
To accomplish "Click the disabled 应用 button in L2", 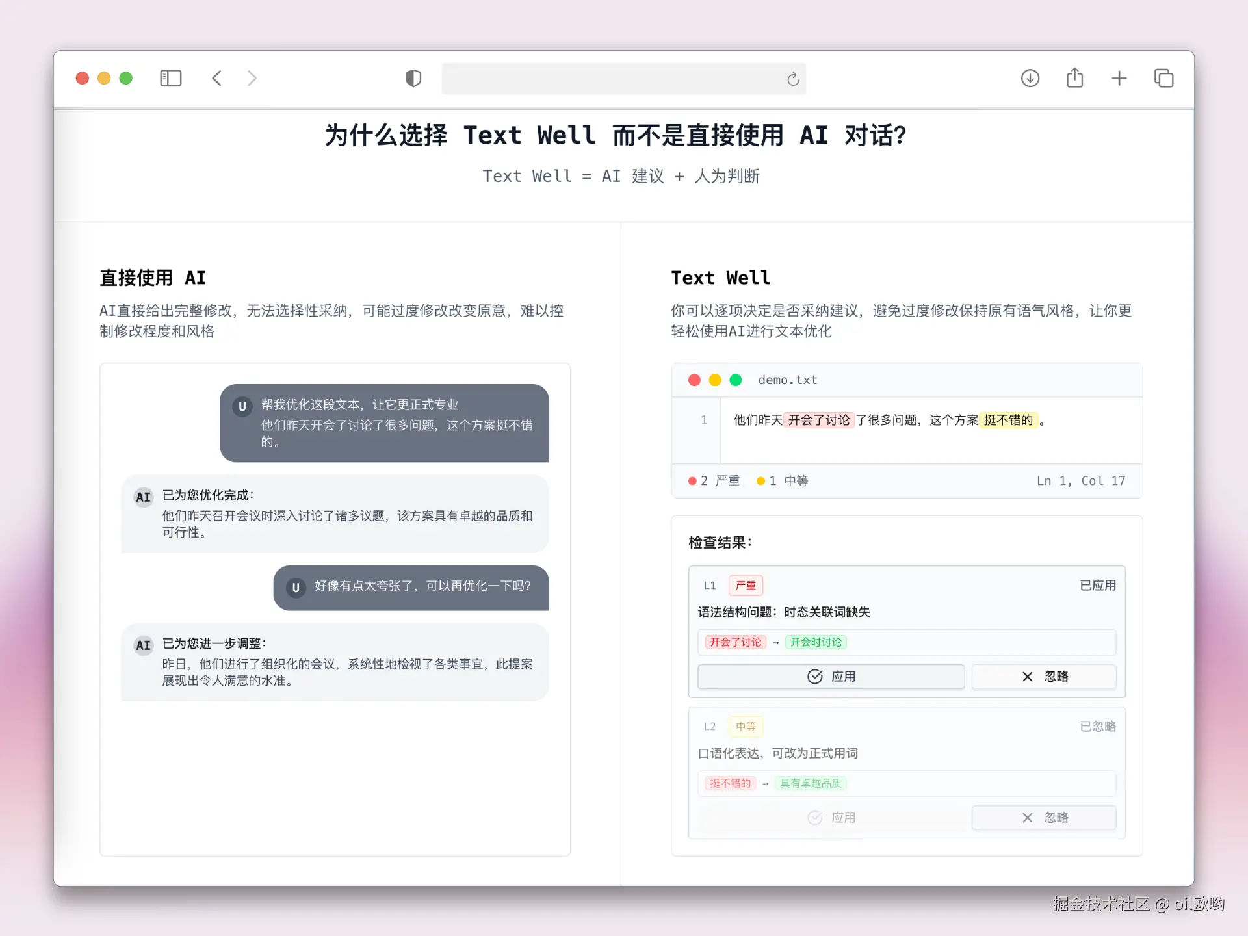I will point(831,818).
